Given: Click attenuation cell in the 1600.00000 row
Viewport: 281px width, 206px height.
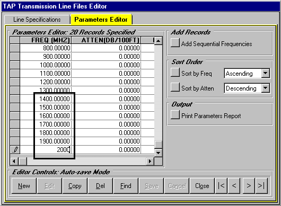Looking at the screenshot, I should coord(106,115).
